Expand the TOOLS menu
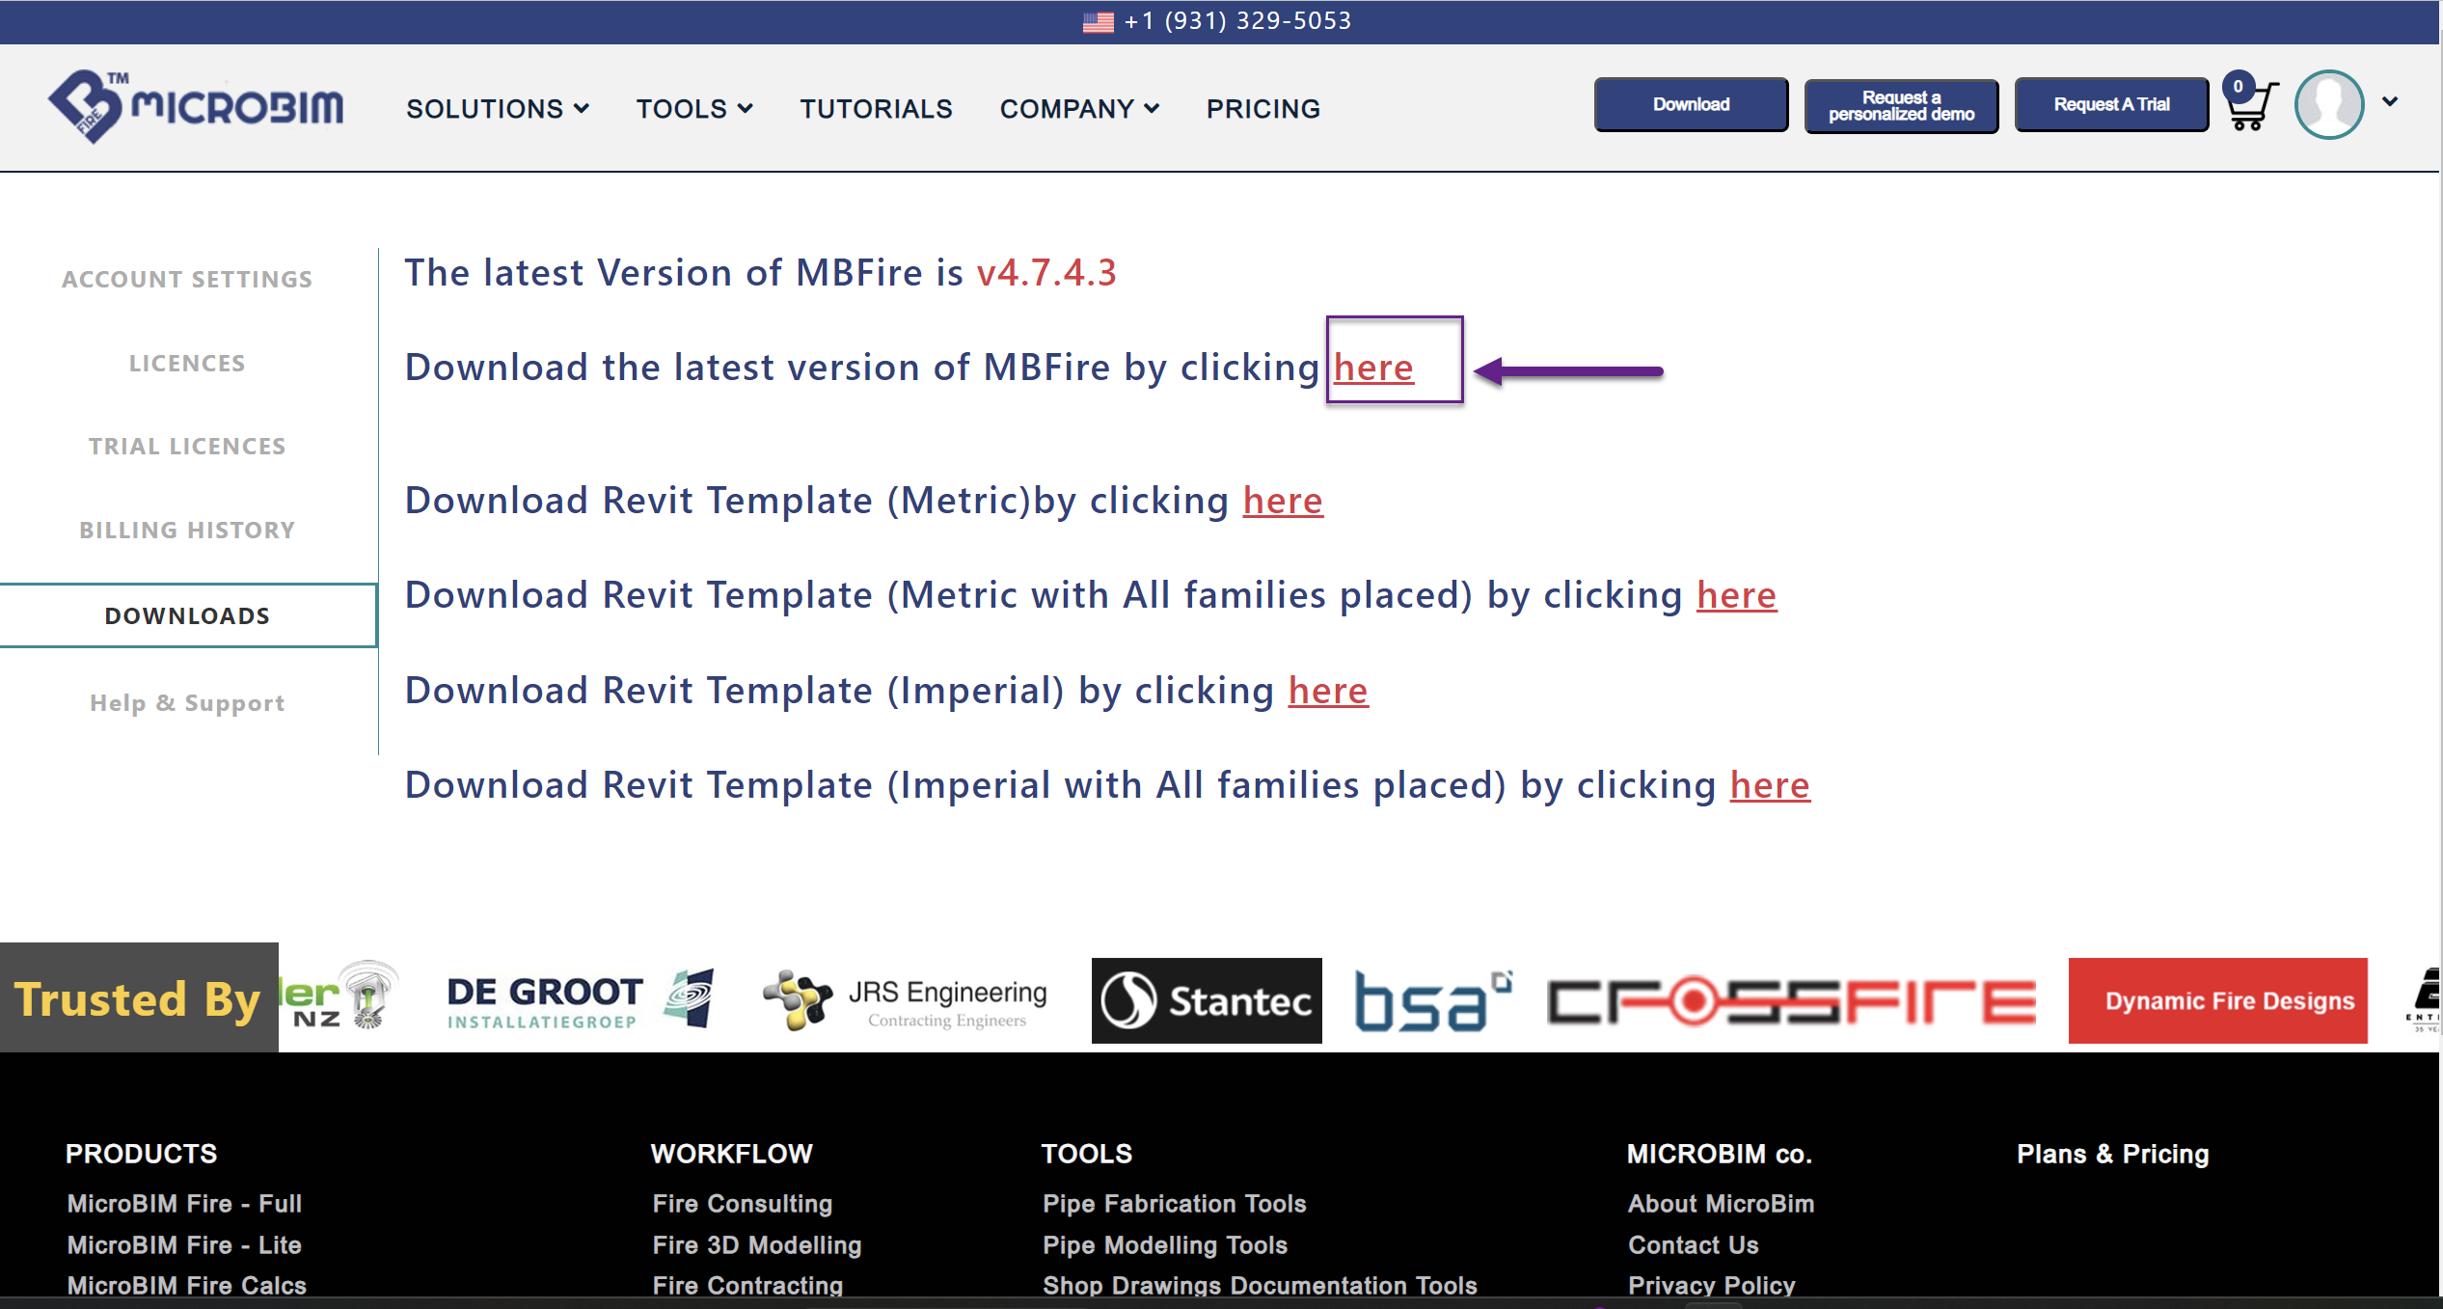The image size is (2443, 1309). (x=694, y=109)
